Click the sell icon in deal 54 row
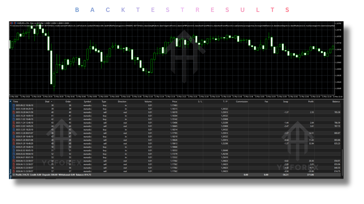 coord(14,161)
